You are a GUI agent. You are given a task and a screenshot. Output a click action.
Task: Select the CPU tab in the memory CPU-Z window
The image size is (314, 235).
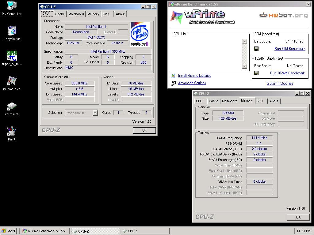199,101
